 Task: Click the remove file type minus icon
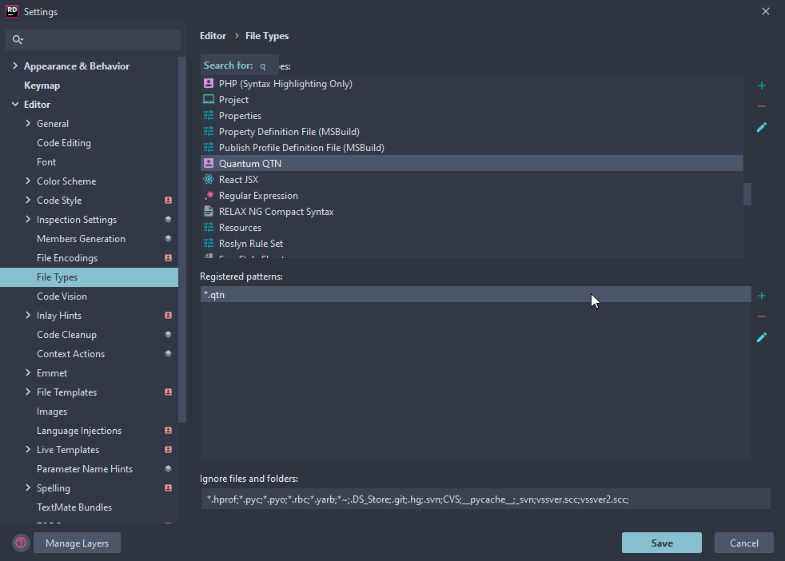pyautogui.click(x=762, y=106)
